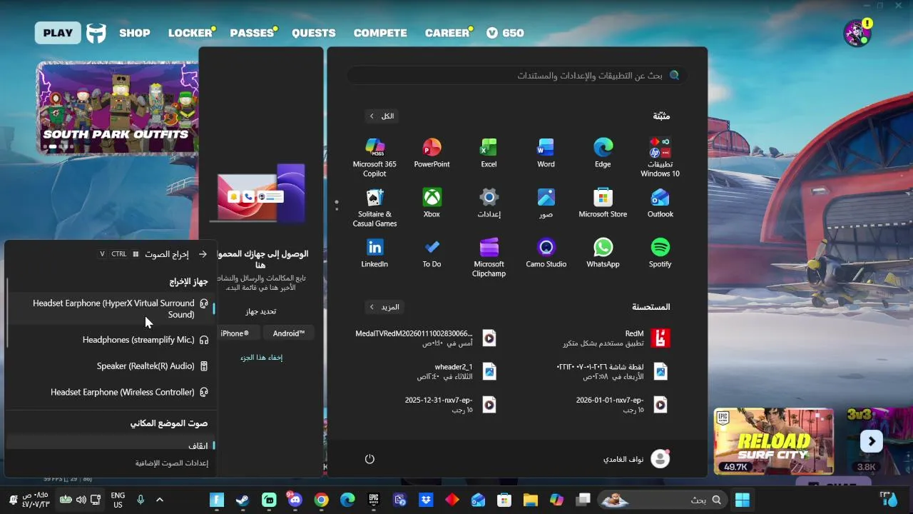Viewport: 913px width, 514px height.
Task: Open more sound settings إعدادات الصوت الإضافية
Action: pyautogui.click(x=172, y=463)
